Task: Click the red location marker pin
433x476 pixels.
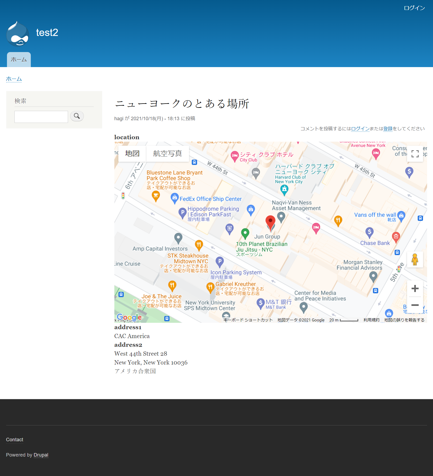Action: (x=270, y=223)
